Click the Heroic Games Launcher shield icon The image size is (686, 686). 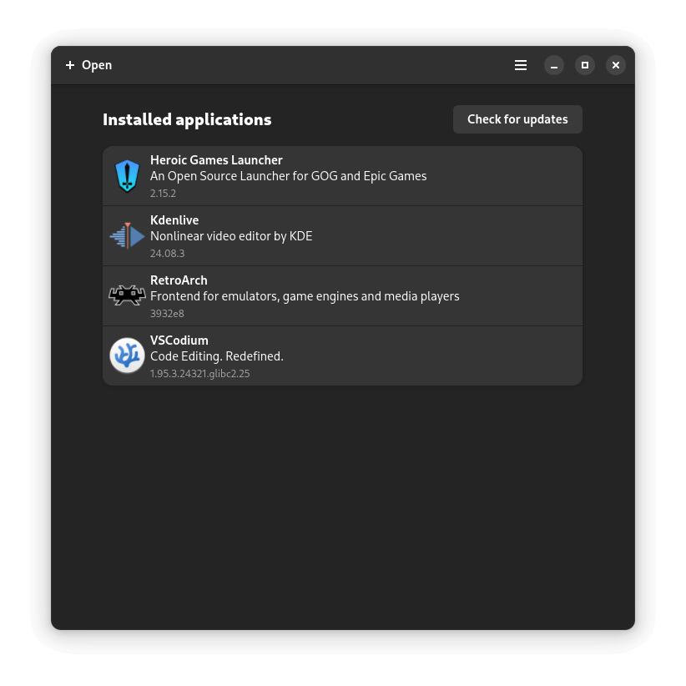tap(127, 176)
